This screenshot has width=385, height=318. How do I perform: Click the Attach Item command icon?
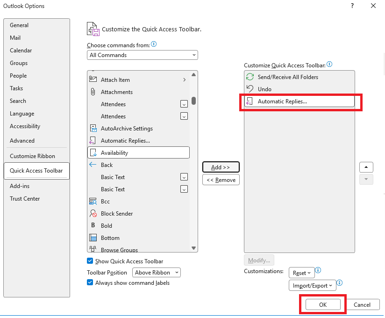tap(93, 79)
